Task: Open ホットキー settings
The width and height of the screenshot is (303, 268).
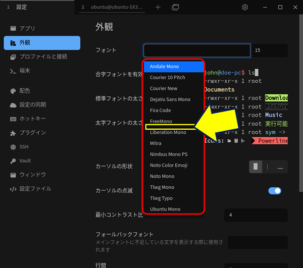Action: (x=42, y=119)
